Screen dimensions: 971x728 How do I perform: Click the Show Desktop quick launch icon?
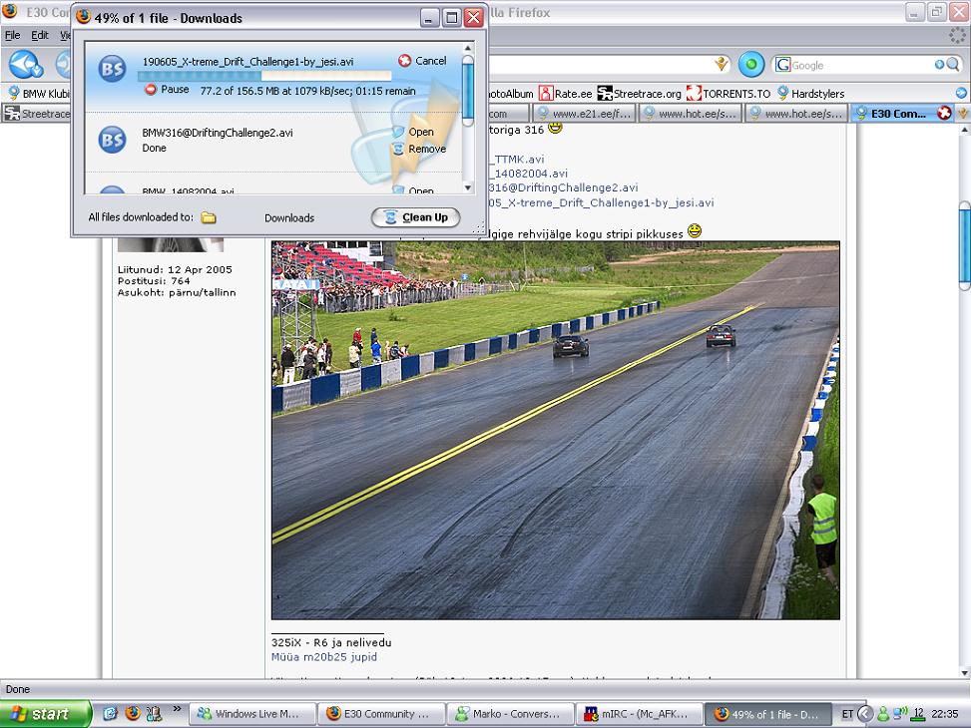[x=110, y=714]
